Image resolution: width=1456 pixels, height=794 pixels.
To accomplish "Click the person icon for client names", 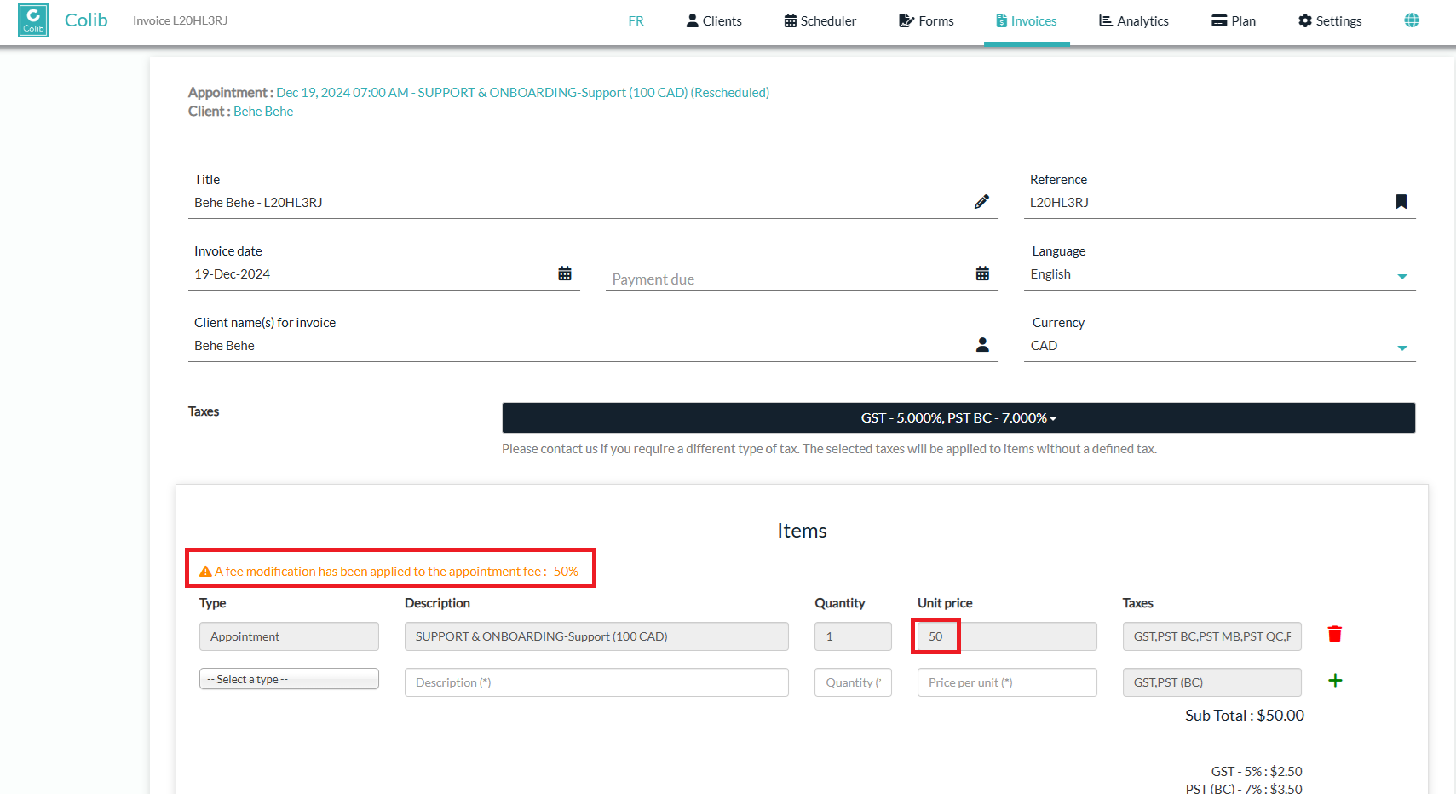I will tap(982, 345).
